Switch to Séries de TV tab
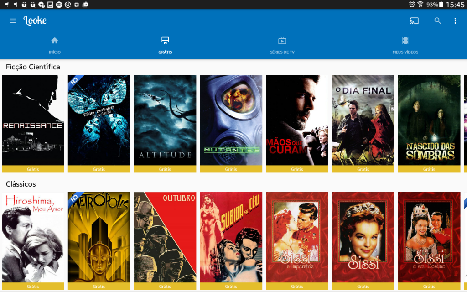The width and height of the screenshot is (467, 292). coord(282,46)
